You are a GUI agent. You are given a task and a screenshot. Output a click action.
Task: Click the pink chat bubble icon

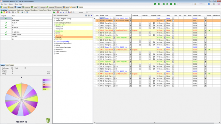tap(219, 4)
